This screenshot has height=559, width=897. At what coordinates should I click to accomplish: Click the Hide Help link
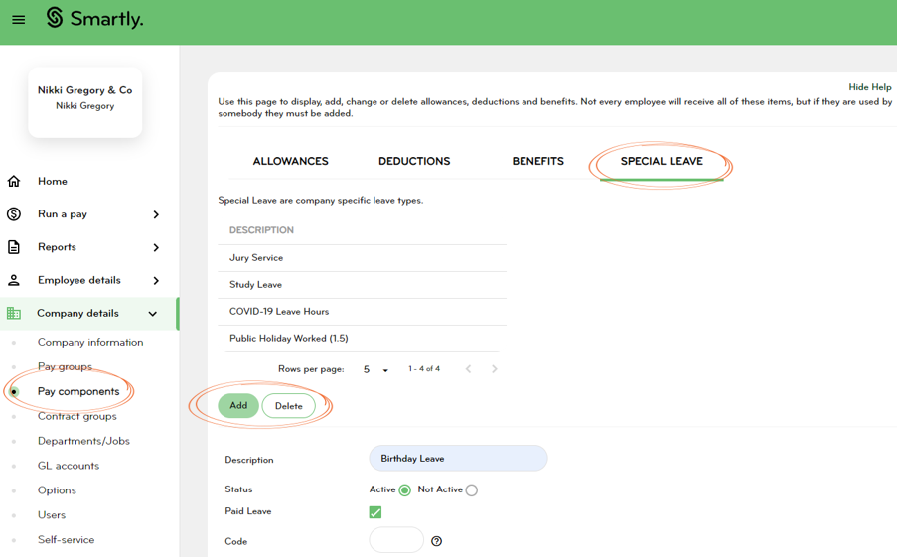[869, 87]
